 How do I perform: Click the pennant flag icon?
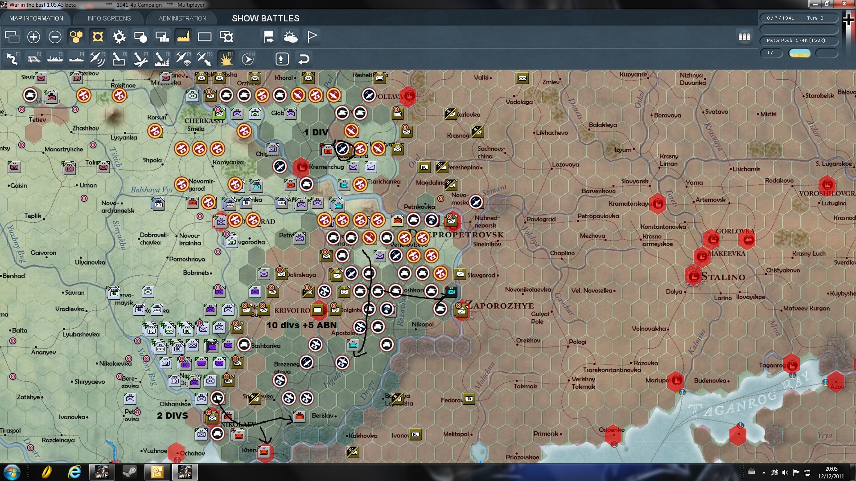[312, 37]
